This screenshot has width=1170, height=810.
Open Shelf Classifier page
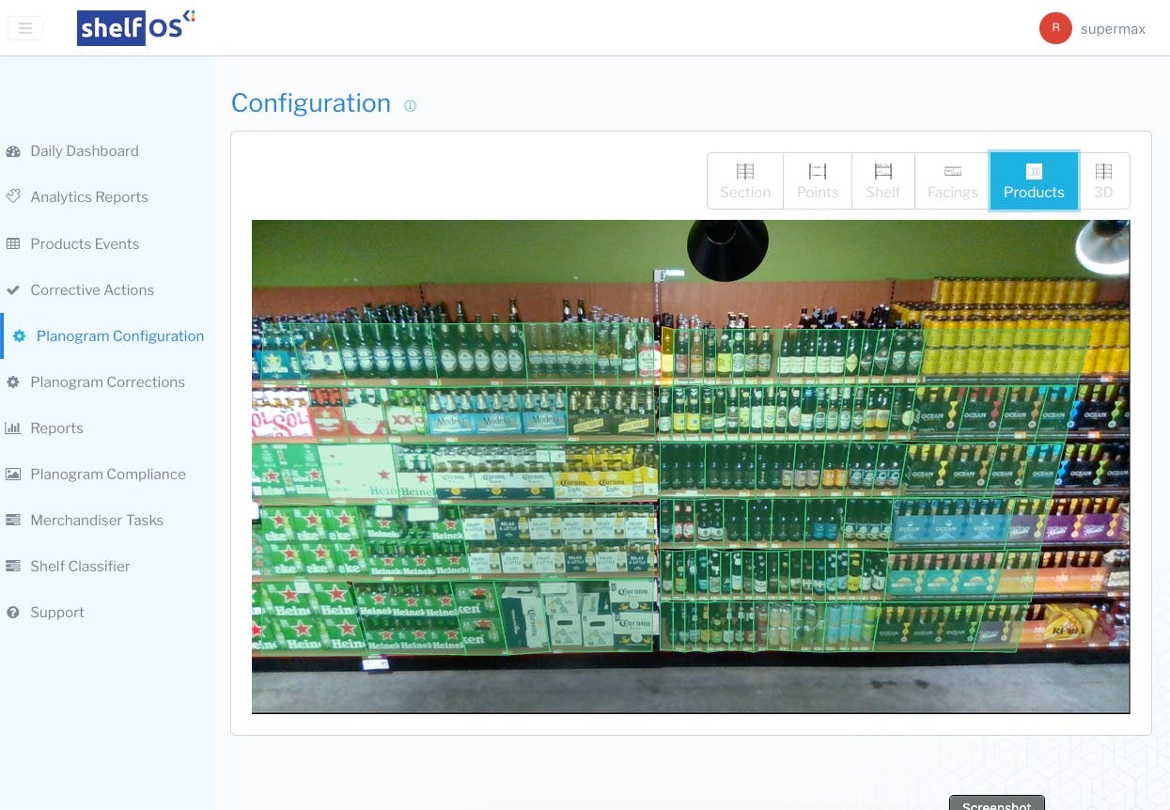[x=80, y=567]
